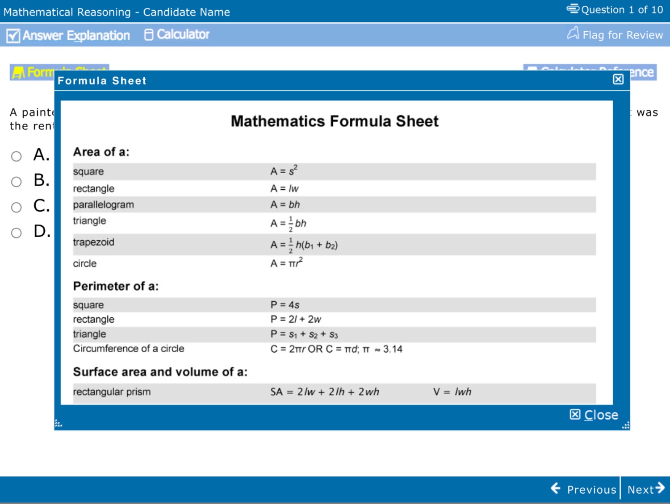670x504 pixels.
Task: Select answer option C radio button
Action: coord(17,207)
